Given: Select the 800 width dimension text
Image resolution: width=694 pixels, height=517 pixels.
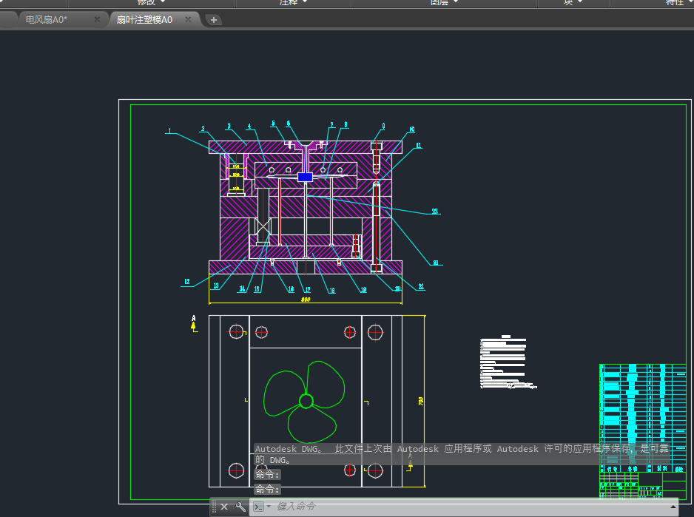Looking at the screenshot, I should click(306, 300).
